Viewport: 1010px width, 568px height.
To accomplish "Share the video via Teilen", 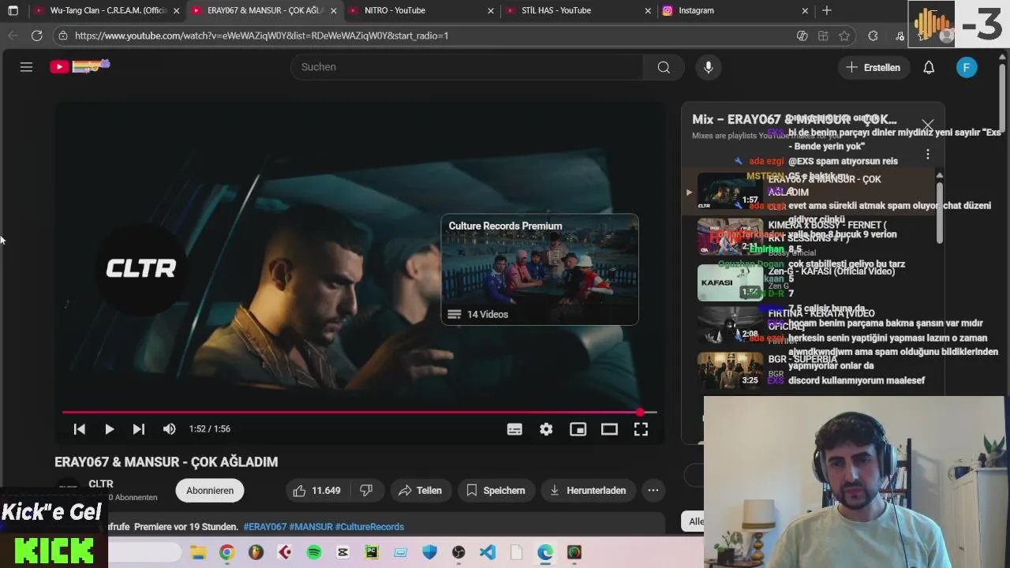I will (x=420, y=491).
